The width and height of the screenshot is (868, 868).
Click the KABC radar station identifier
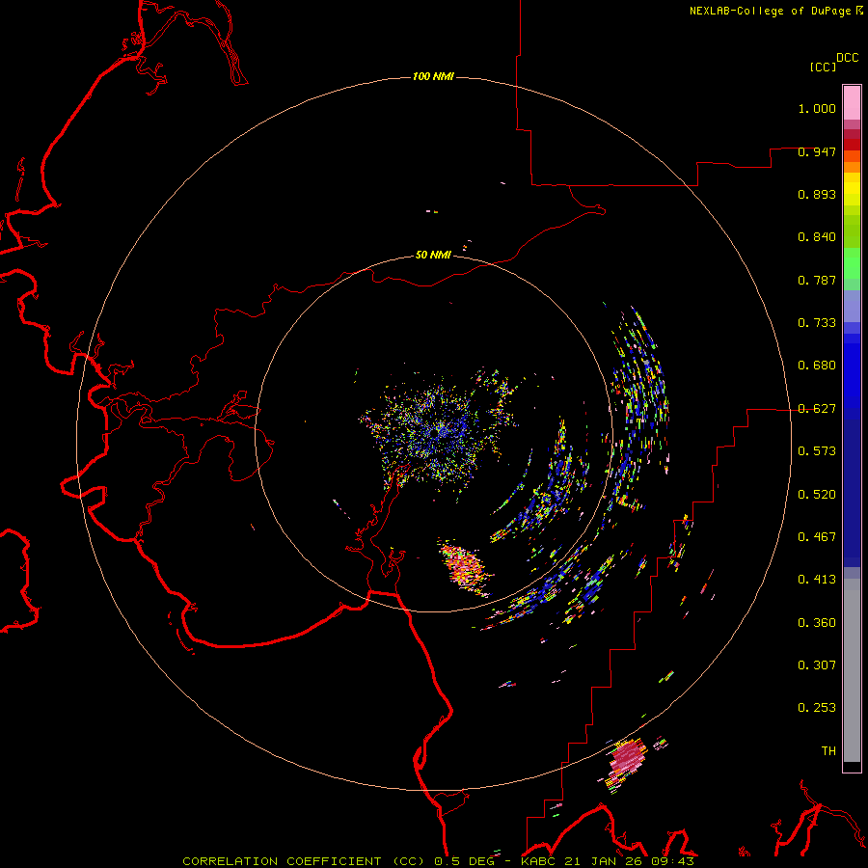(x=540, y=861)
